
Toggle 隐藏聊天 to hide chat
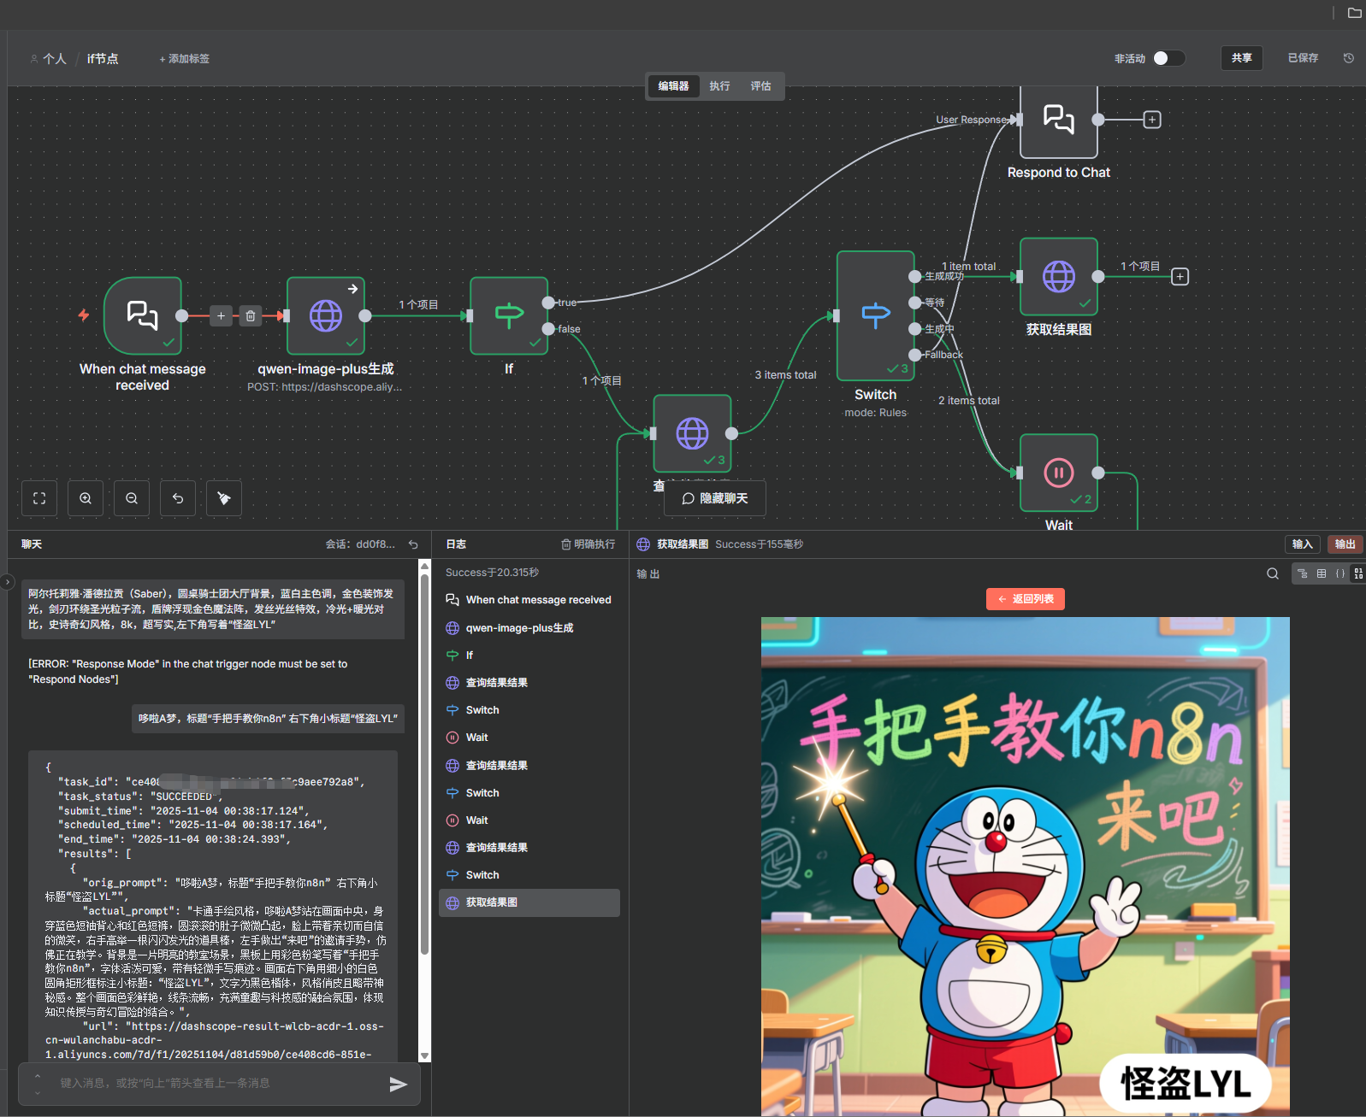(x=715, y=498)
